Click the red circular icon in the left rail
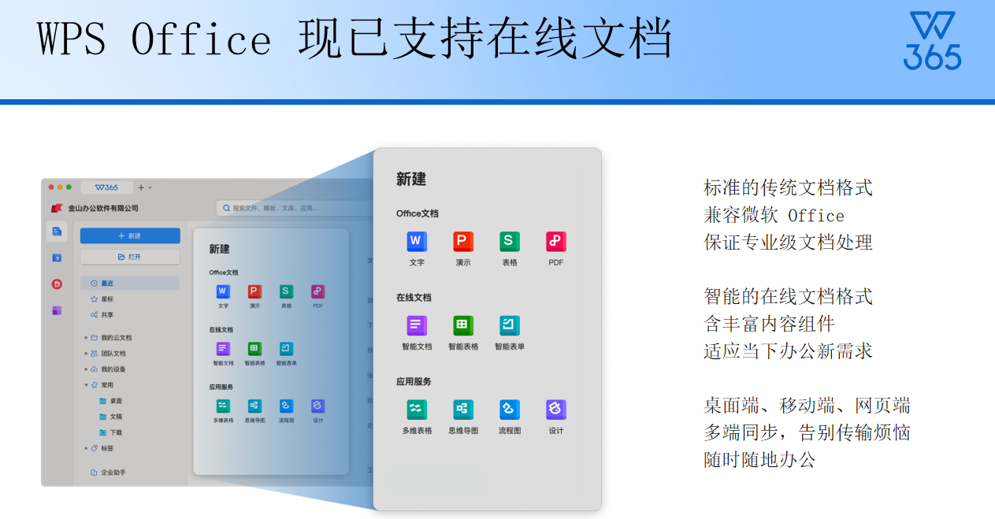995x519 pixels. click(x=57, y=284)
